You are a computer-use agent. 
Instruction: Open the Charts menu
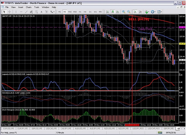[29, 7]
